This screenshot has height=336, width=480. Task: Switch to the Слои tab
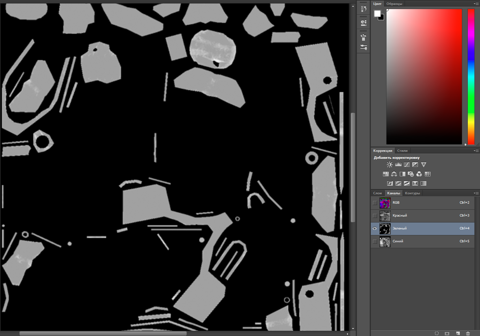(x=377, y=193)
